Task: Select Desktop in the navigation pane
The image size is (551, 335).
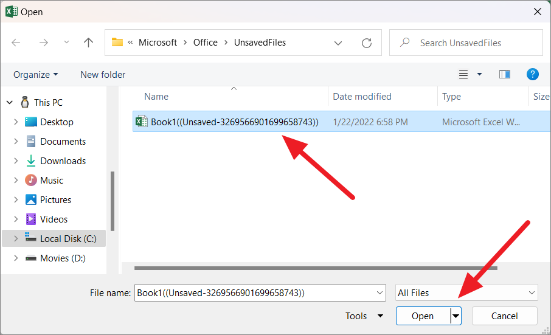Action: click(x=57, y=122)
